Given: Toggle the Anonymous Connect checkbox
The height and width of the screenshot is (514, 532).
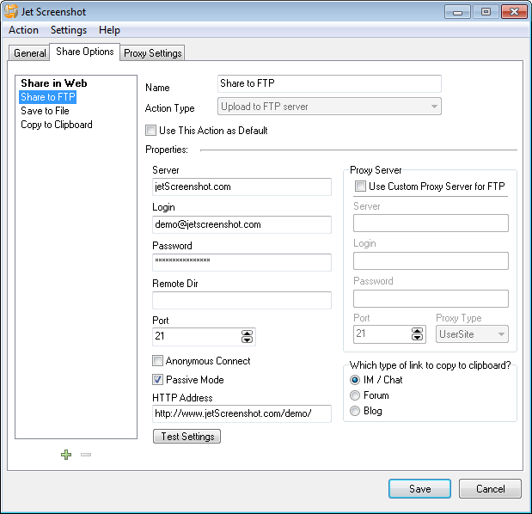Looking at the screenshot, I should click(158, 361).
